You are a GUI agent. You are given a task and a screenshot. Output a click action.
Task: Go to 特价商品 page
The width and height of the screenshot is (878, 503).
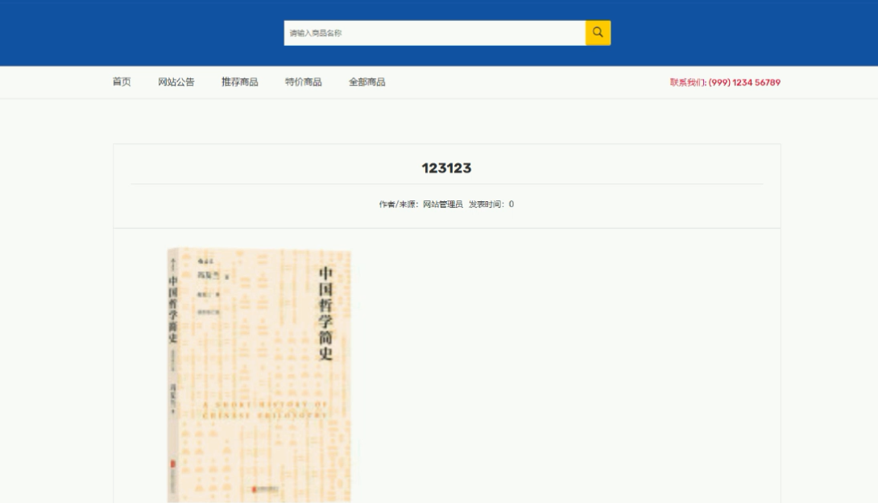[304, 82]
